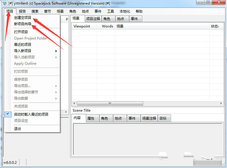
Task: Close the yWriter6 window
Action: [x=219, y=2]
